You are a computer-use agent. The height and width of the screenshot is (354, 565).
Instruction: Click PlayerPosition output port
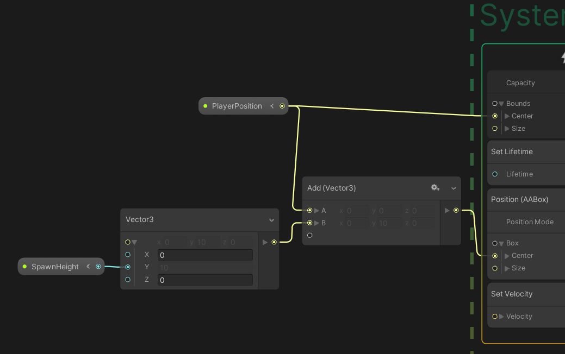tap(282, 106)
